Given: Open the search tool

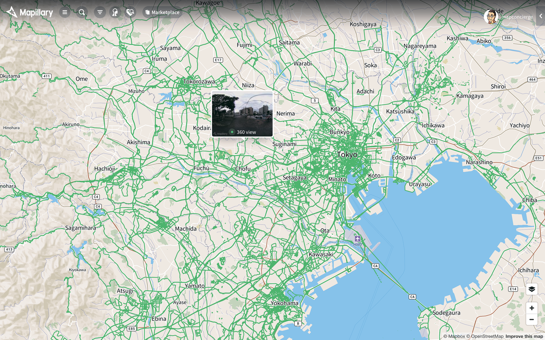Looking at the screenshot, I should pos(82,12).
